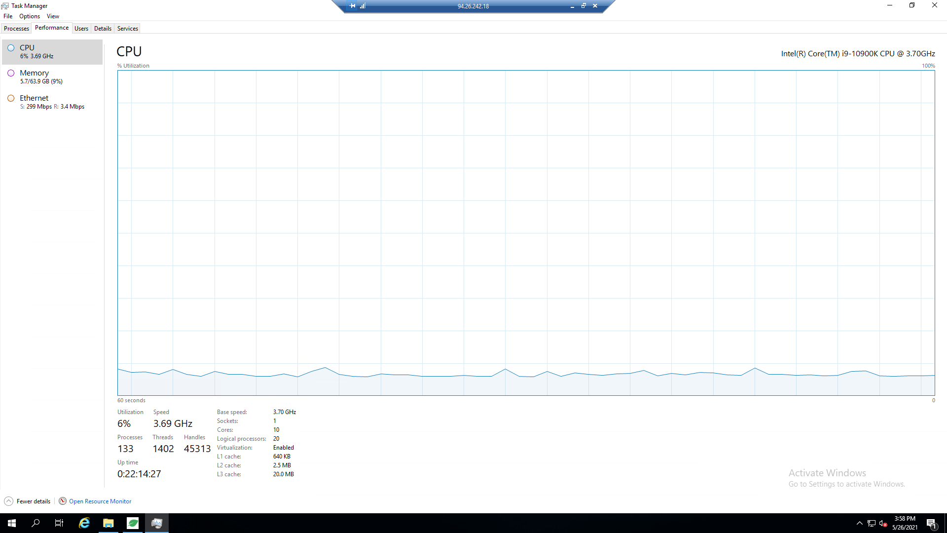Launch Internet Explorer from taskbar
947x533 pixels.
84,523
